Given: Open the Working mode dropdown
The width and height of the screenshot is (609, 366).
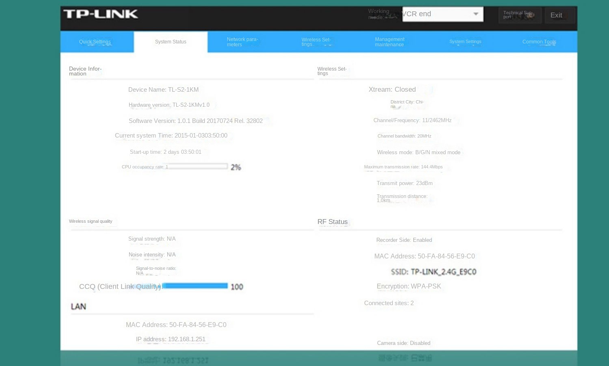Looking at the screenshot, I should point(443,14).
